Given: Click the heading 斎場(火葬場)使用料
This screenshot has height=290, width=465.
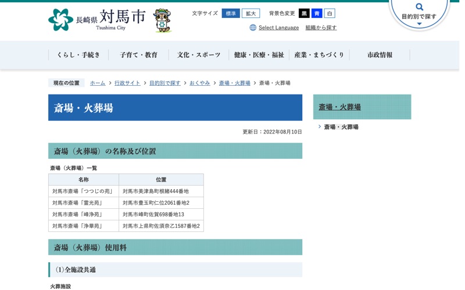Looking at the screenshot, I should point(176,247).
